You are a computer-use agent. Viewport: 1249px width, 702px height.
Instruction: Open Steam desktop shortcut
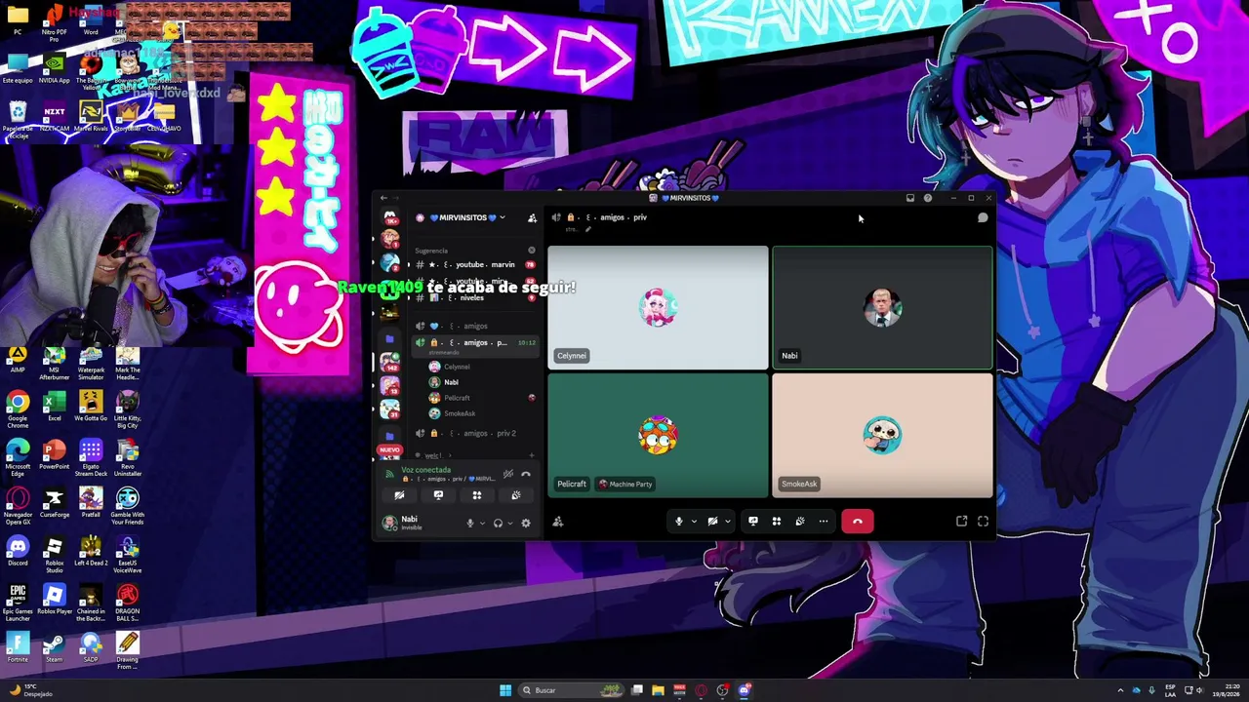coord(54,648)
